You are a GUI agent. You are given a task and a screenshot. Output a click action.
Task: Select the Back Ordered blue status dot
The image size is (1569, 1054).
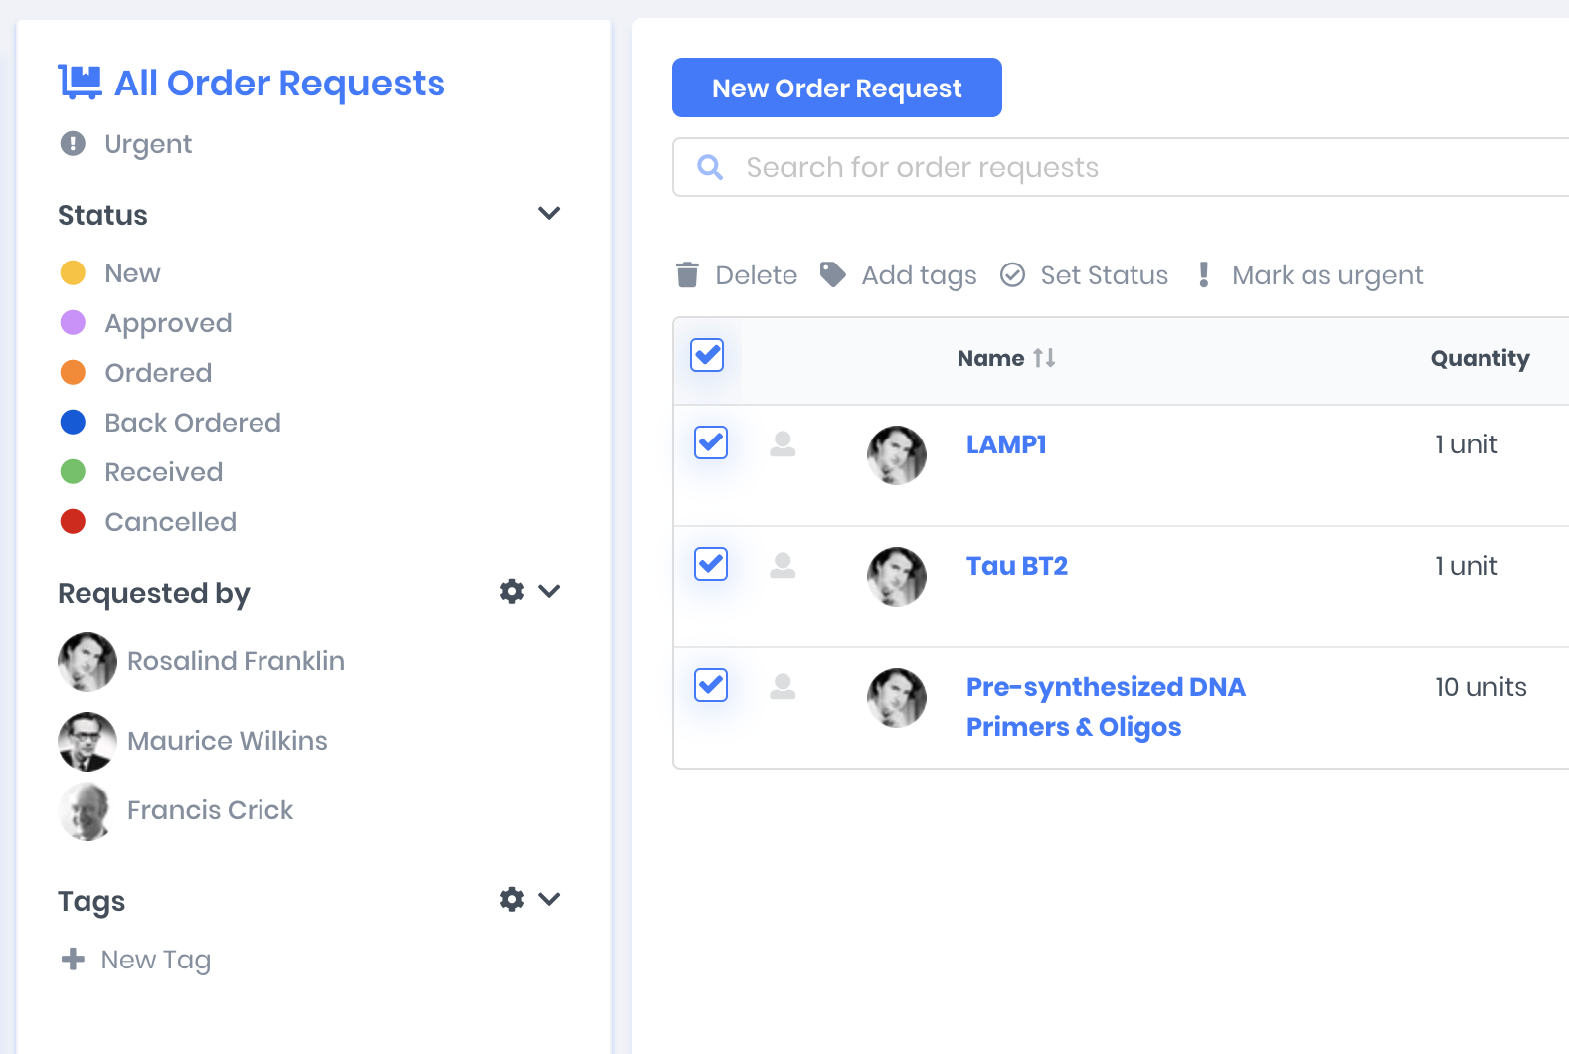pos(73,423)
